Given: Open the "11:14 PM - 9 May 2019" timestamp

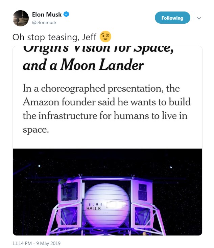Looking at the screenshot, I should tap(37, 243).
